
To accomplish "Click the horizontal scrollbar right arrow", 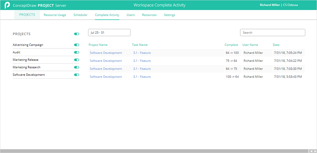I will [x=314, y=151].
